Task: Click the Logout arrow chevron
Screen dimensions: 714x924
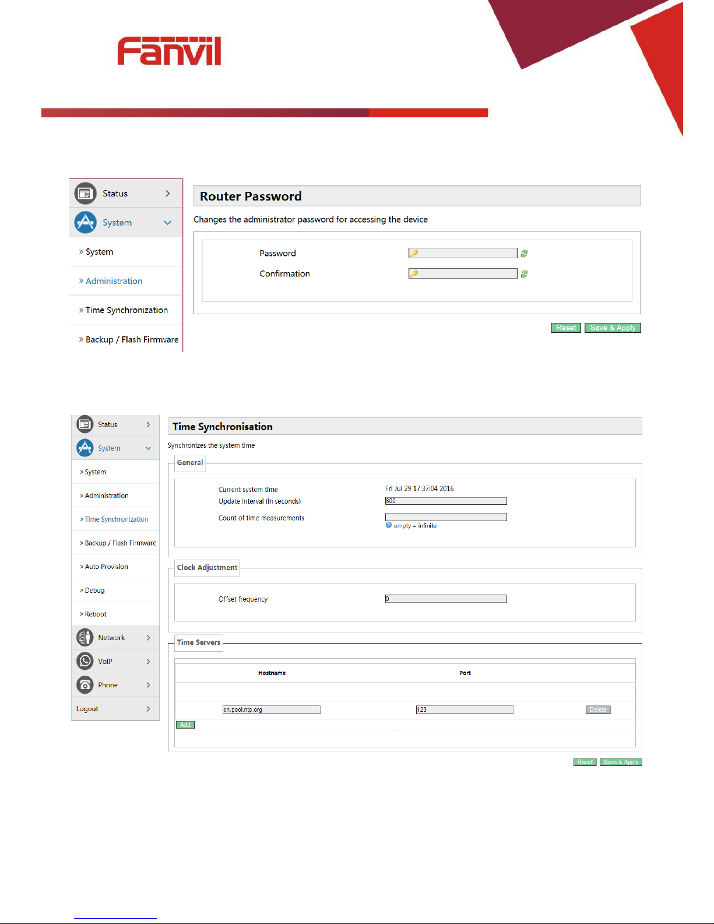Action: 149,709
